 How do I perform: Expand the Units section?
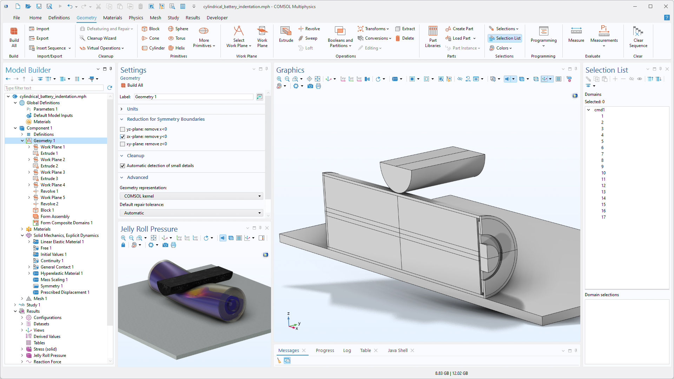coord(132,109)
